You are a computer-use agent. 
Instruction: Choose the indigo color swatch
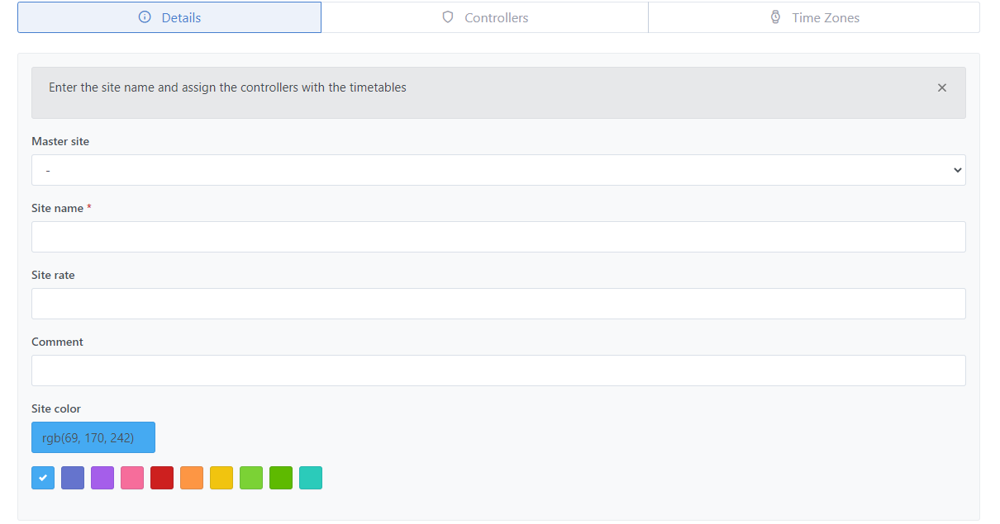(73, 478)
